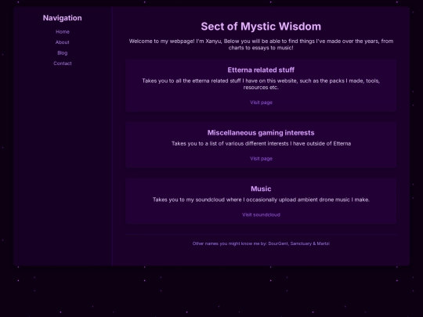
Task: Visit page under Miscellaneous gaming interests
Action: click(x=261, y=158)
